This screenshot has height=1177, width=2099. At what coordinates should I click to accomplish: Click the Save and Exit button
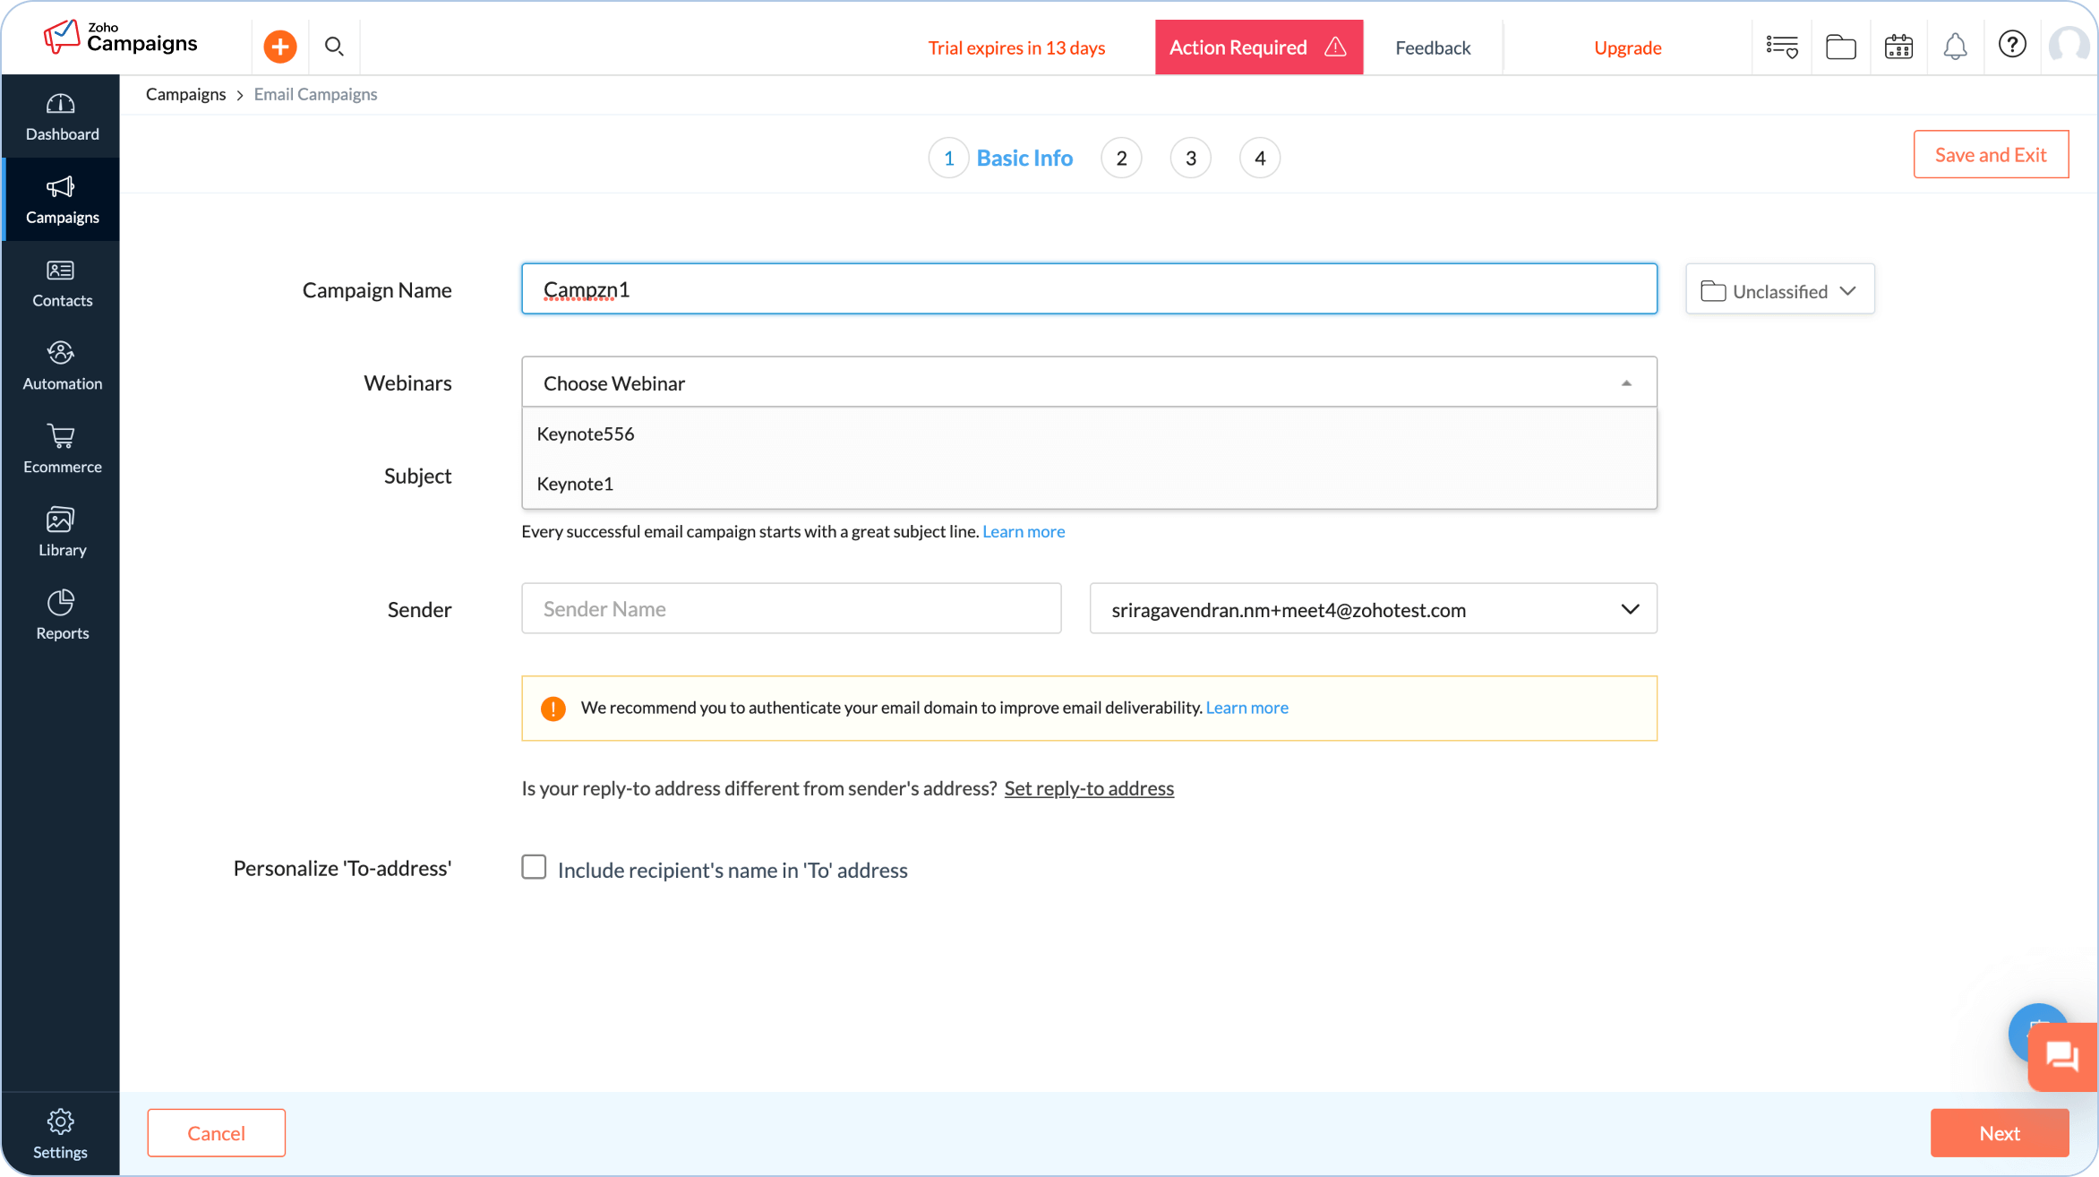pos(1990,155)
